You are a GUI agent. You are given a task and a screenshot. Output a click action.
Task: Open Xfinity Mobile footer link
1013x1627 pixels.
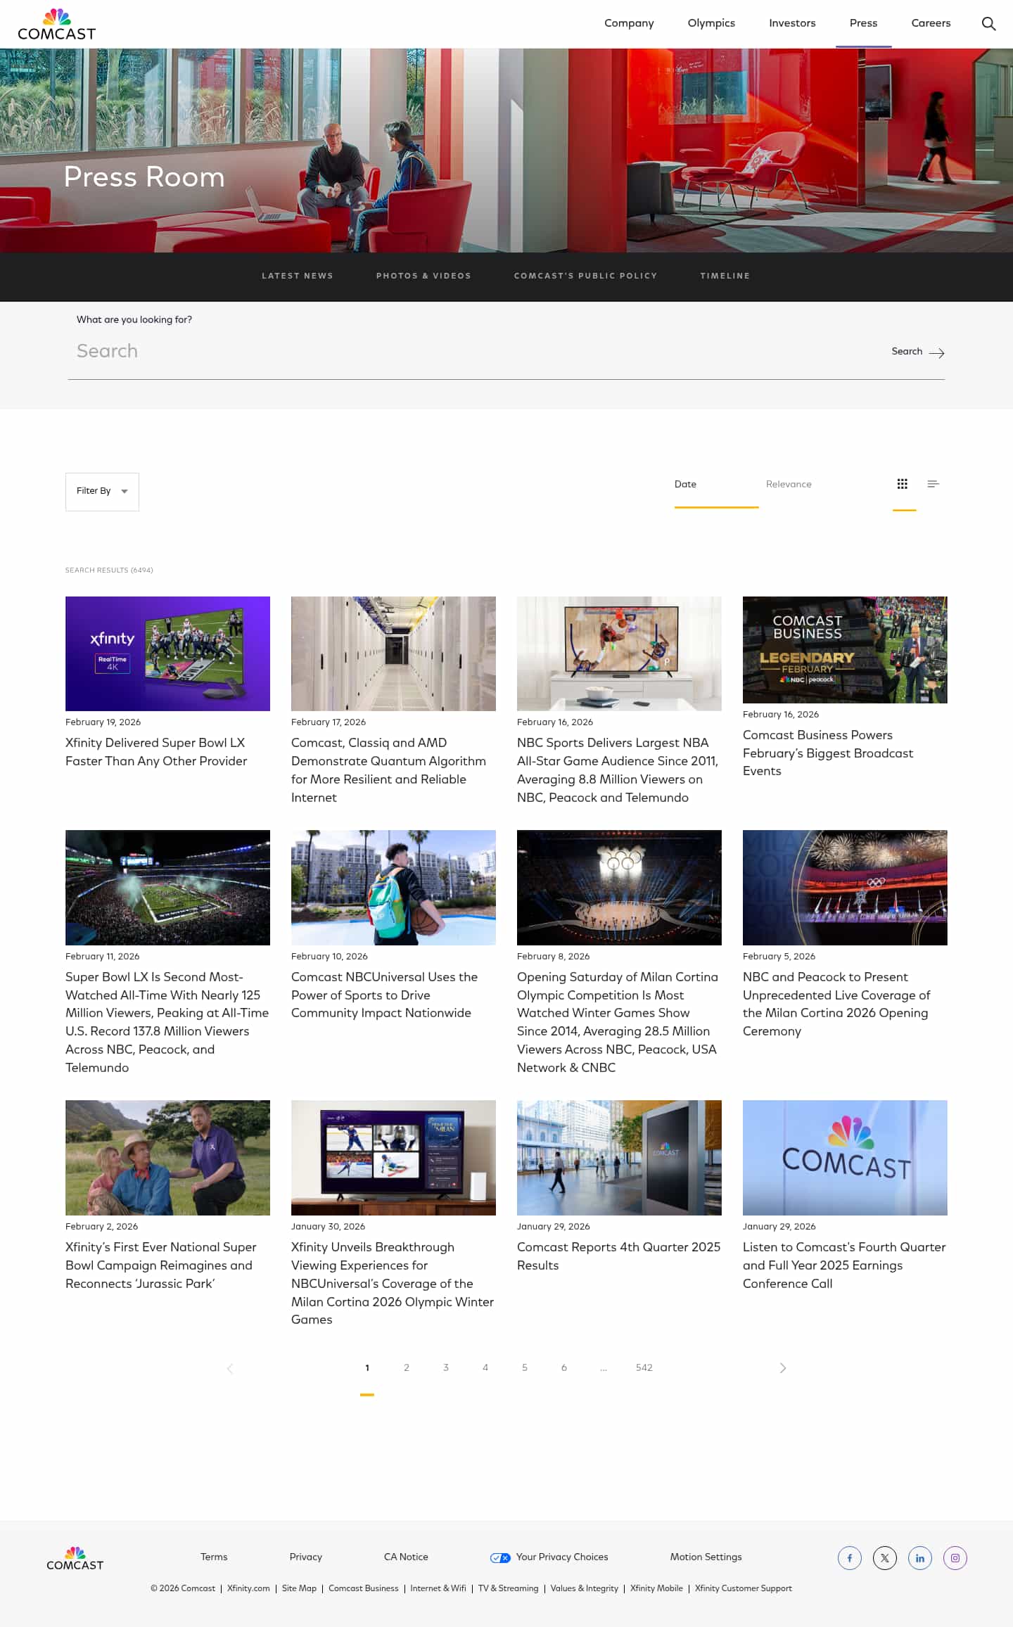(x=656, y=1588)
